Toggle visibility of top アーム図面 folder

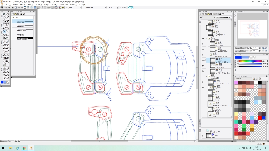[x=203, y=39]
